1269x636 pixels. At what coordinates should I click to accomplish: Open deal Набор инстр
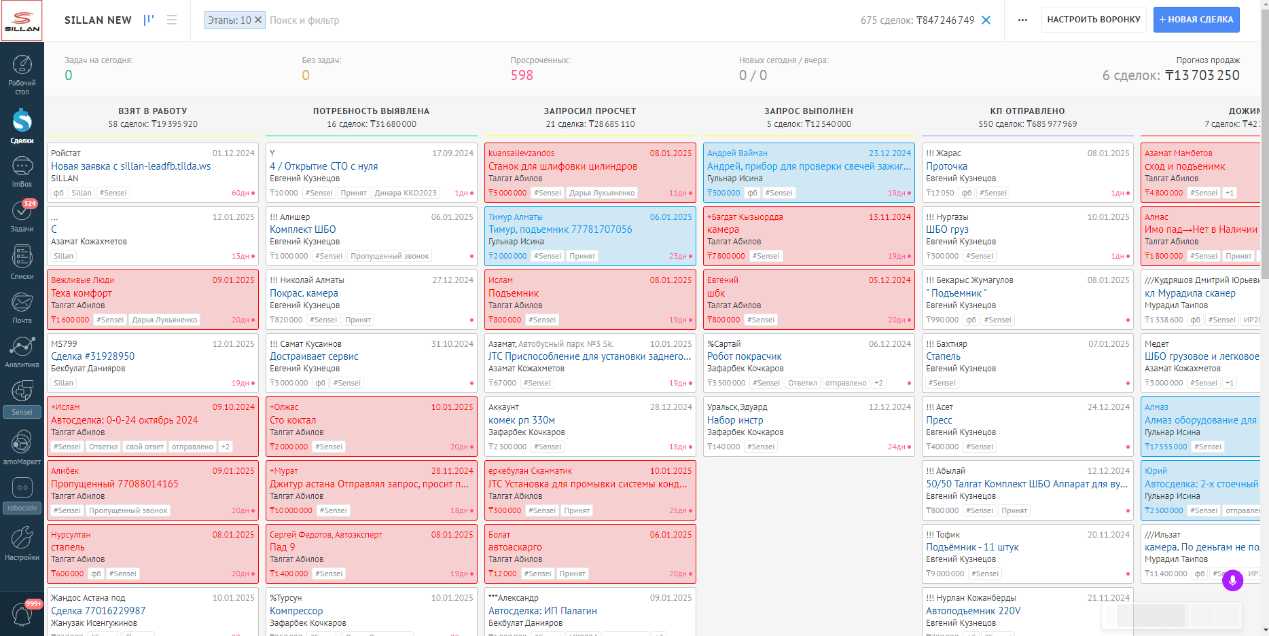point(735,420)
